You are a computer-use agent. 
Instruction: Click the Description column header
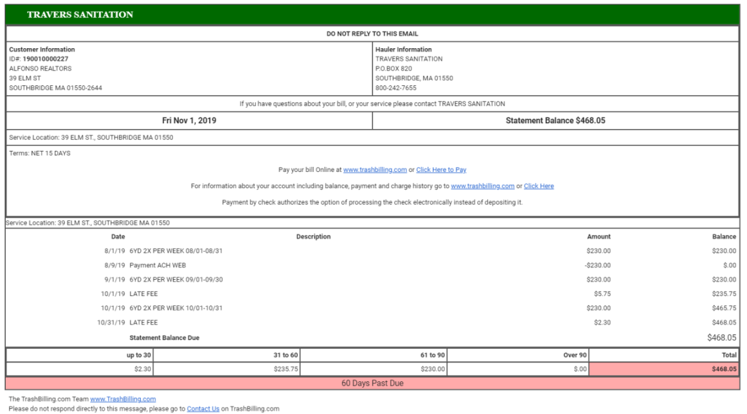pyautogui.click(x=313, y=237)
